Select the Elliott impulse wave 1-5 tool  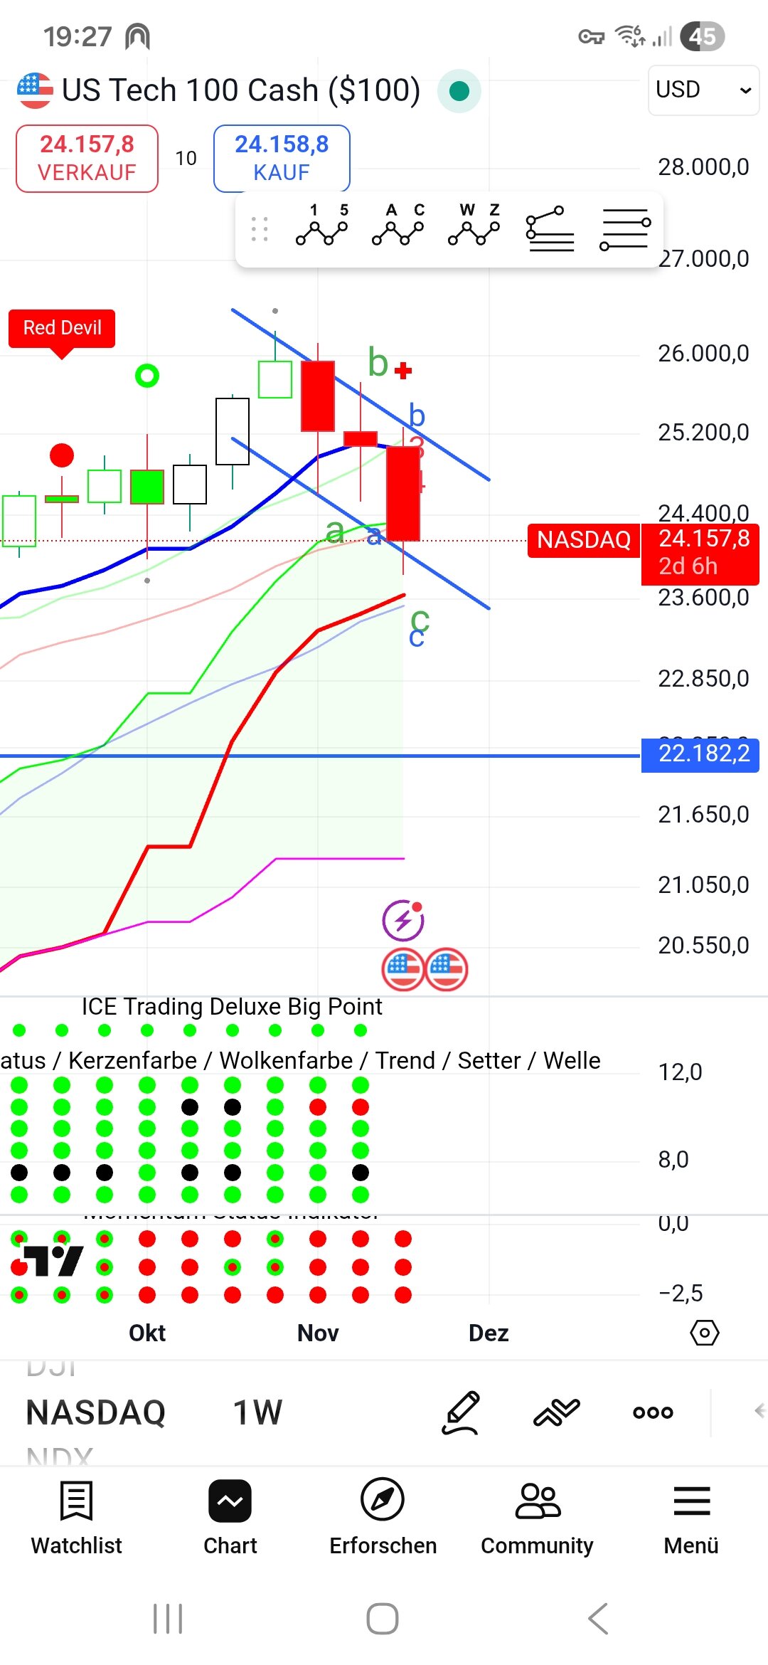(321, 226)
